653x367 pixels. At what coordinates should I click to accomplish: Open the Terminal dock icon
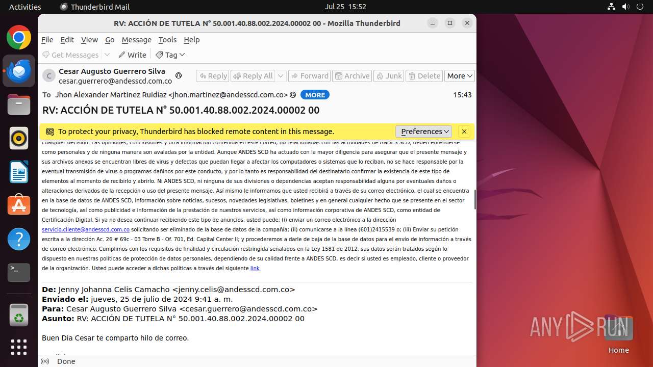point(19,272)
